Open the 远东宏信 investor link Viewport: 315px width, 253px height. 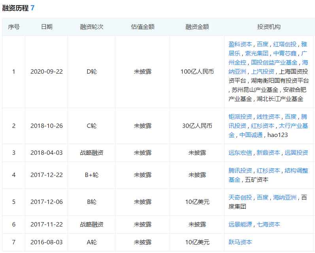point(240,153)
